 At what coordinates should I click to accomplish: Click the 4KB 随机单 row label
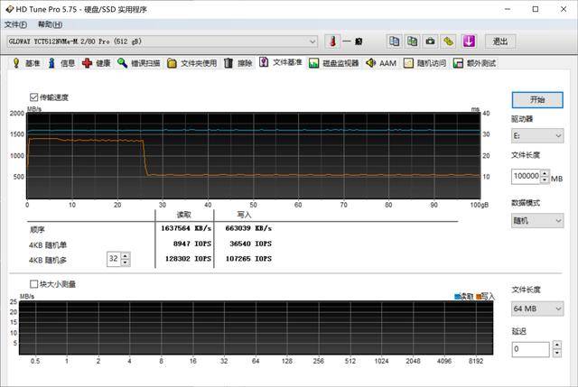coord(48,245)
